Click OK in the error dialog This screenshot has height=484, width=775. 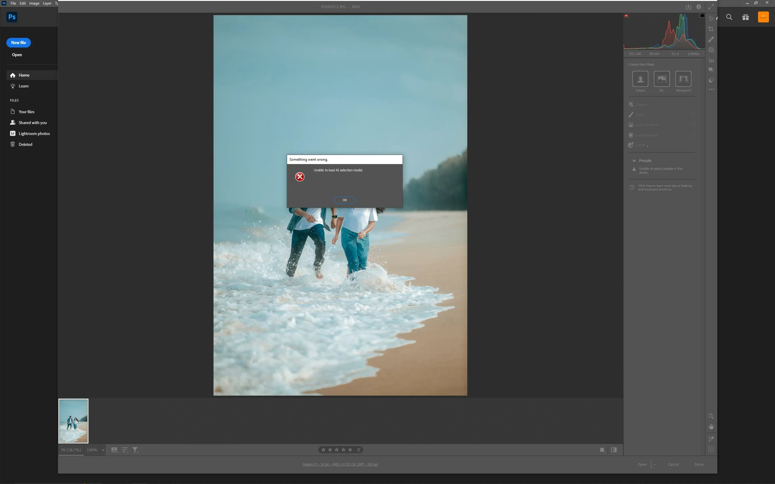[345, 200]
